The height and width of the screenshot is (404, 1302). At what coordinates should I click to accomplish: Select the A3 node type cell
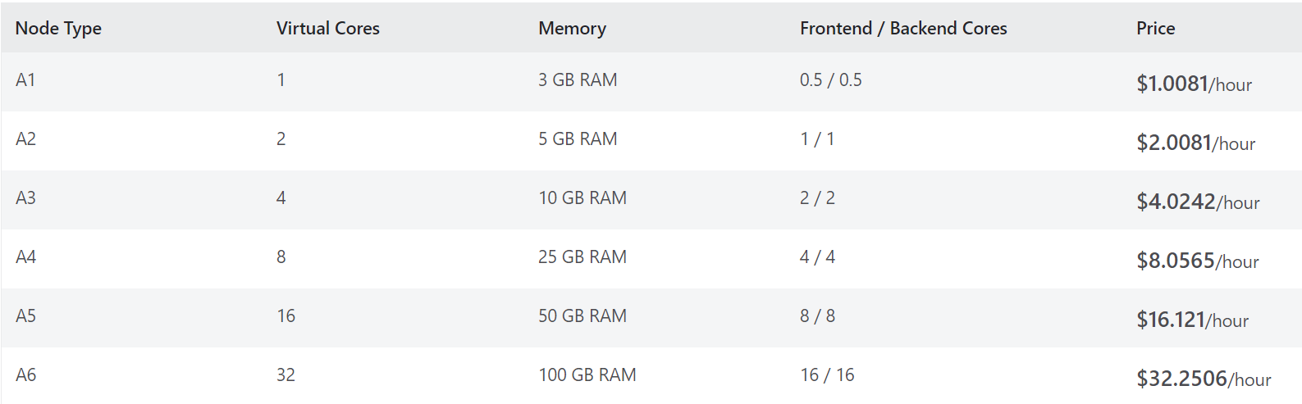(25, 198)
